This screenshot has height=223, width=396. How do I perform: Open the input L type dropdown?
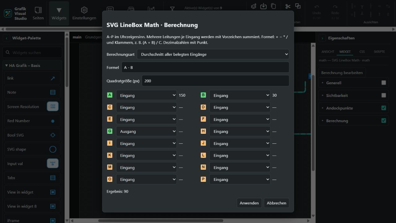click(x=240, y=155)
